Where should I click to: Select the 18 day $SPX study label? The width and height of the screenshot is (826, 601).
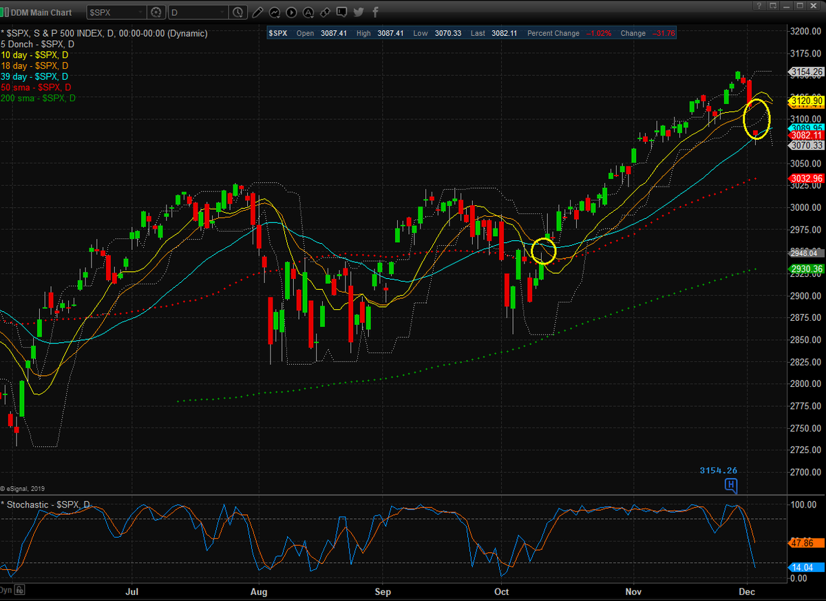[34, 65]
